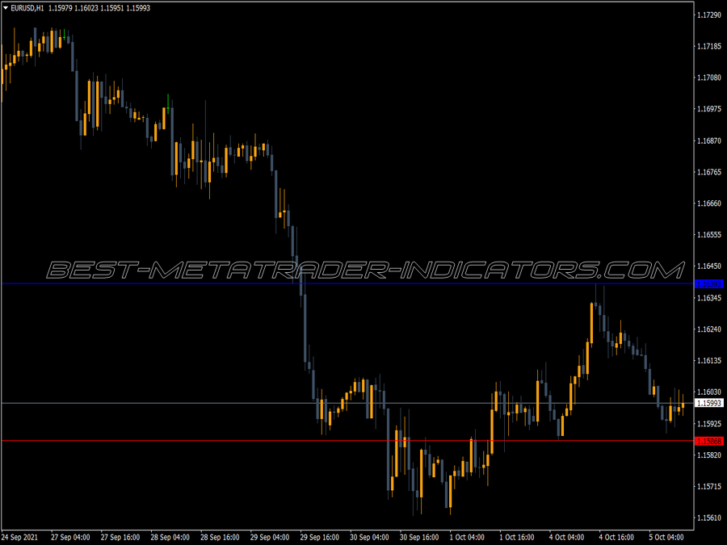Click the blue price tag 1.16393

pos(709,283)
